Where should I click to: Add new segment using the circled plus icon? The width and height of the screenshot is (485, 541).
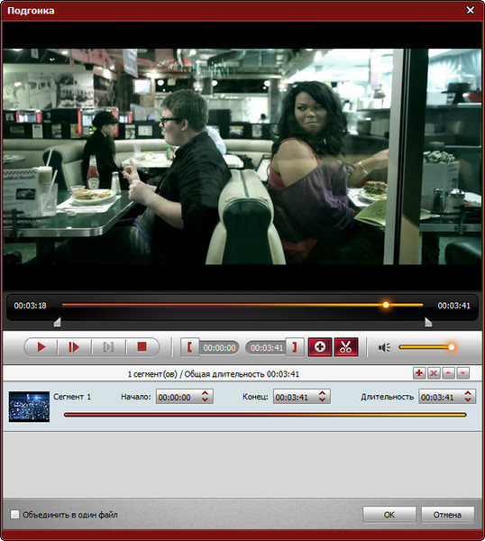[320, 347]
